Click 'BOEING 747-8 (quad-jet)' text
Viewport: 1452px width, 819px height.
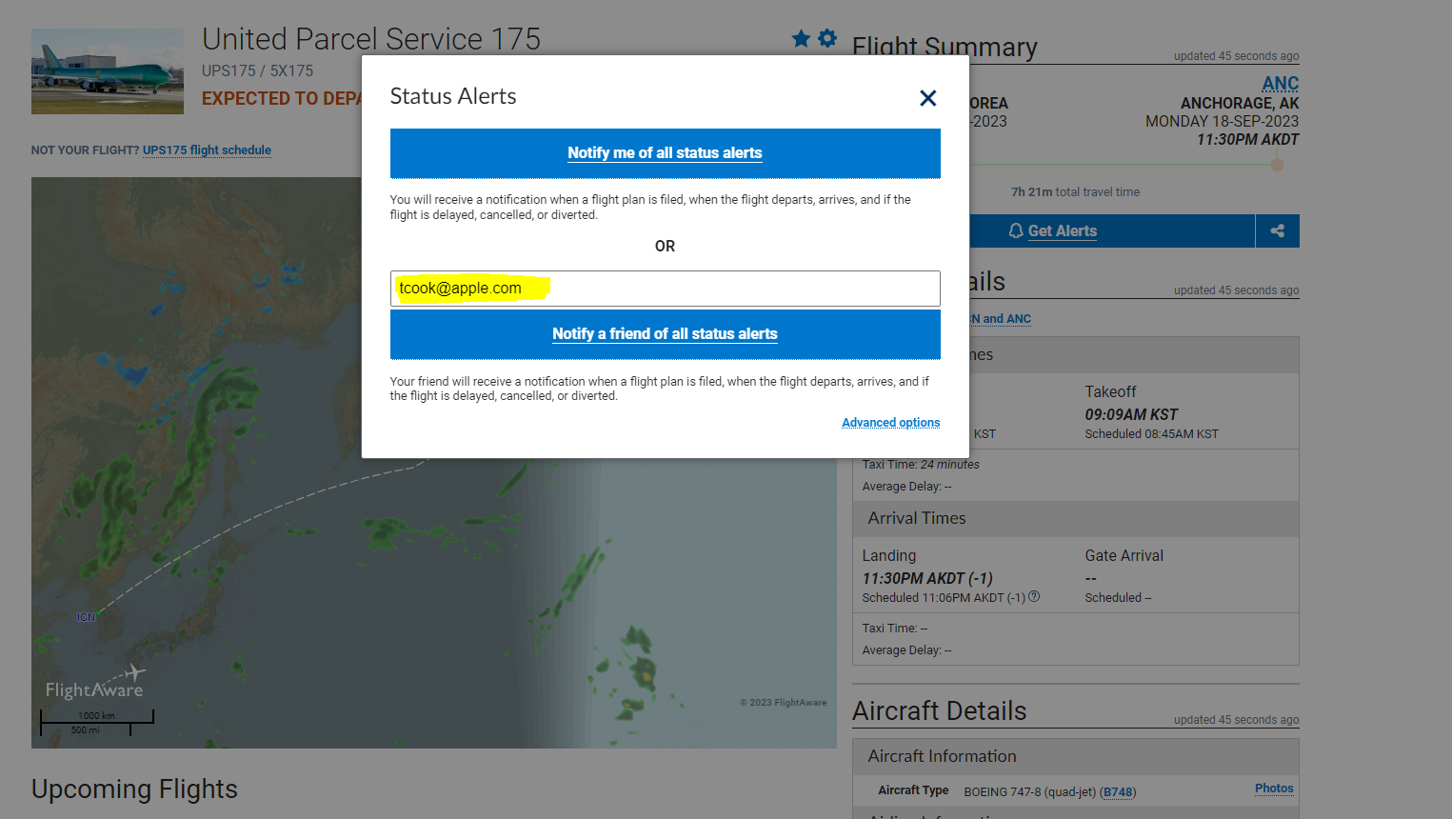[x=1030, y=792]
